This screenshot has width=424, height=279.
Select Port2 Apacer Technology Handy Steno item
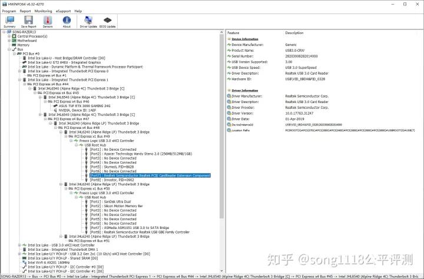pyautogui.click(x=141, y=154)
